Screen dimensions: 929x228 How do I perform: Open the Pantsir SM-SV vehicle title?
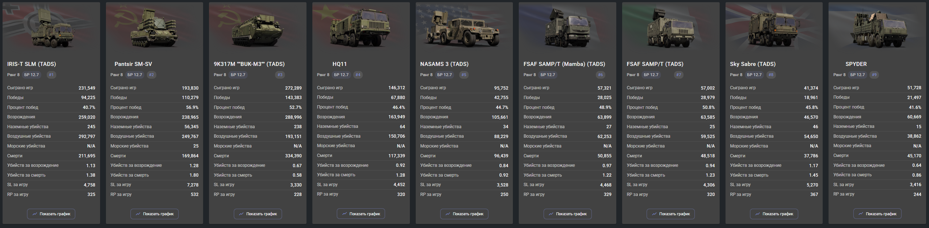pyautogui.click(x=133, y=64)
